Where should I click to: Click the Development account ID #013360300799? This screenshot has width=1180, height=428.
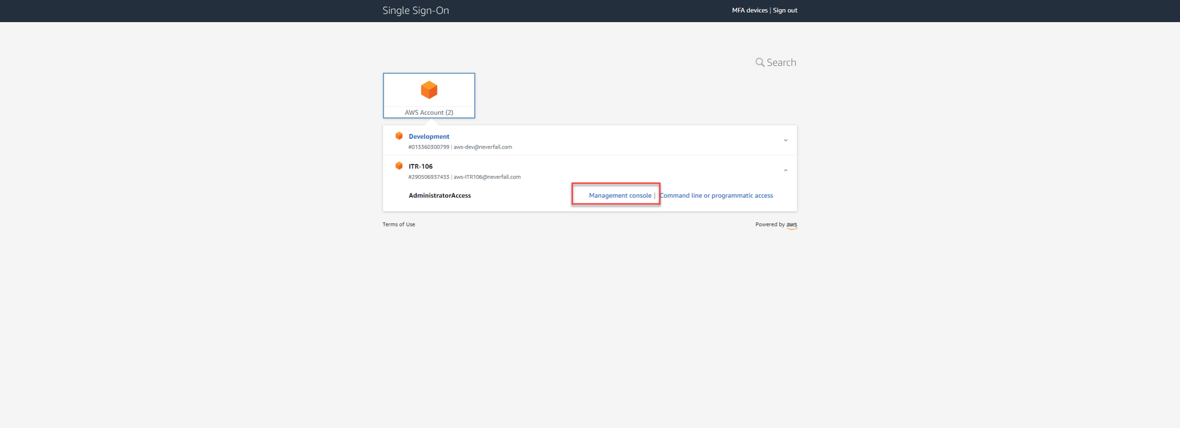pos(429,147)
